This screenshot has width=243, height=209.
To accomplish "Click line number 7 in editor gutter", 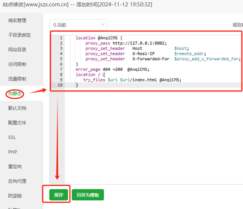I will click(x=61, y=70).
